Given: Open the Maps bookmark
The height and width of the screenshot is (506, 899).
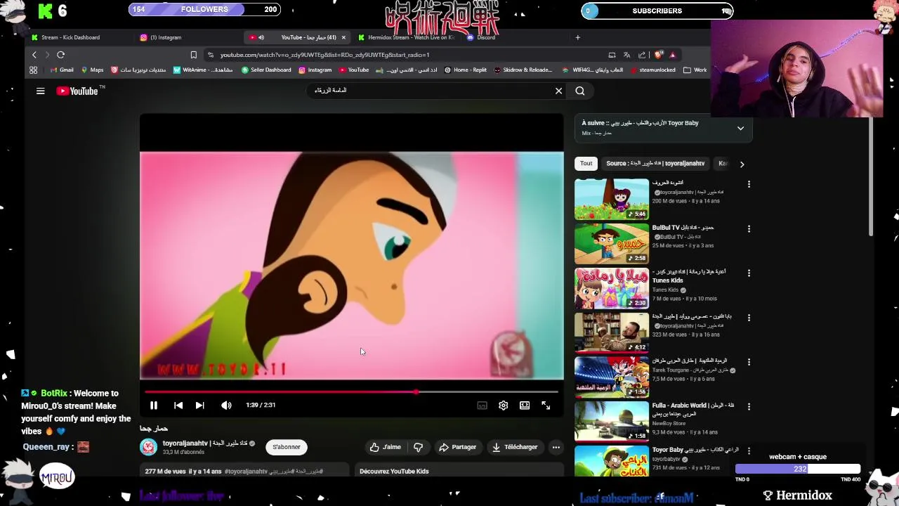Looking at the screenshot, I should (92, 70).
